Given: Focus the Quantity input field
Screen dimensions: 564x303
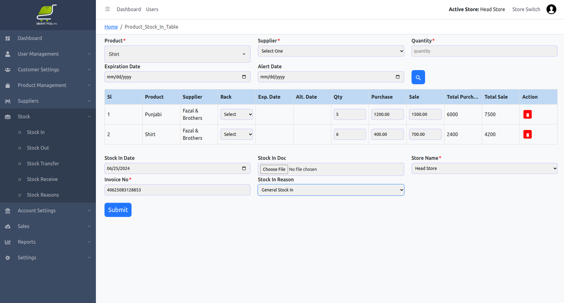Looking at the screenshot, I should pyautogui.click(x=484, y=51).
